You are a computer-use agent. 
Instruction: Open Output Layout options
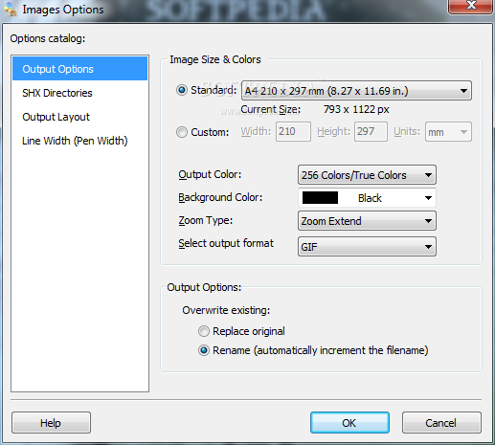[79, 117]
